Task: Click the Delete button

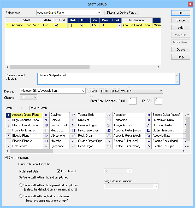Action: point(181,50)
